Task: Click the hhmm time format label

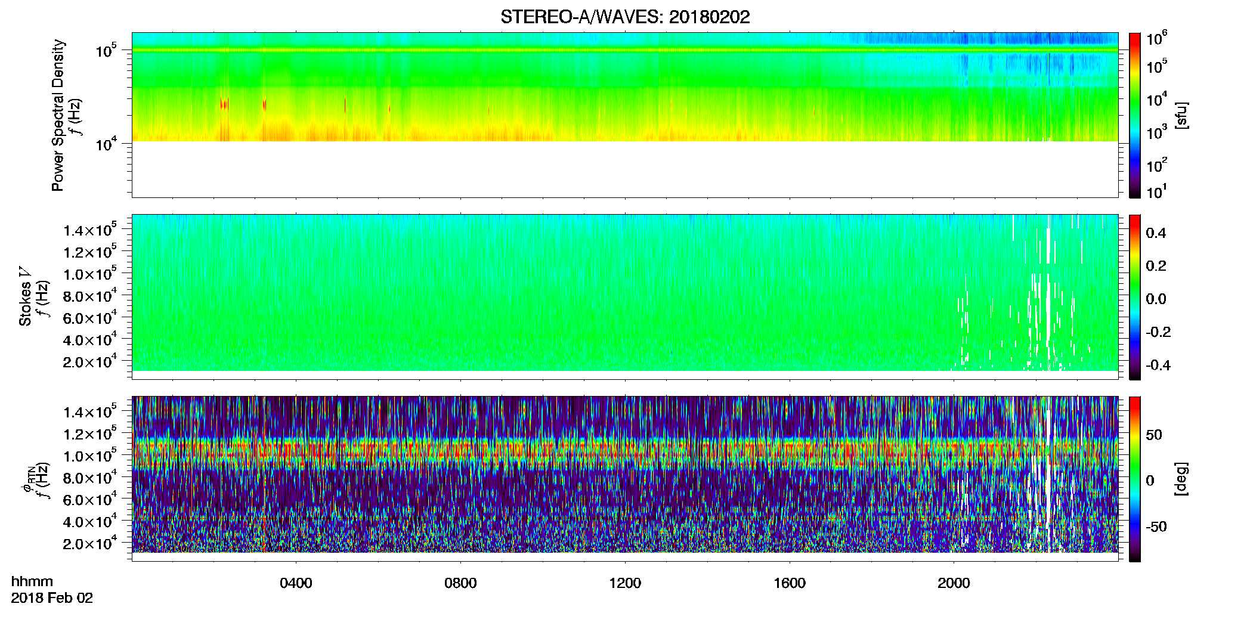Action: point(32,581)
